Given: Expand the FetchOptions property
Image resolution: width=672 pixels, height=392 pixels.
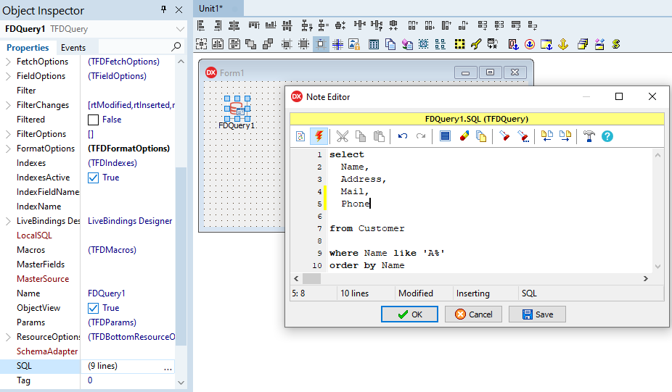Looking at the screenshot, I should pos(8,62).
